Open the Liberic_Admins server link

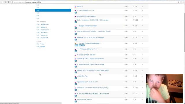(84, 99)
